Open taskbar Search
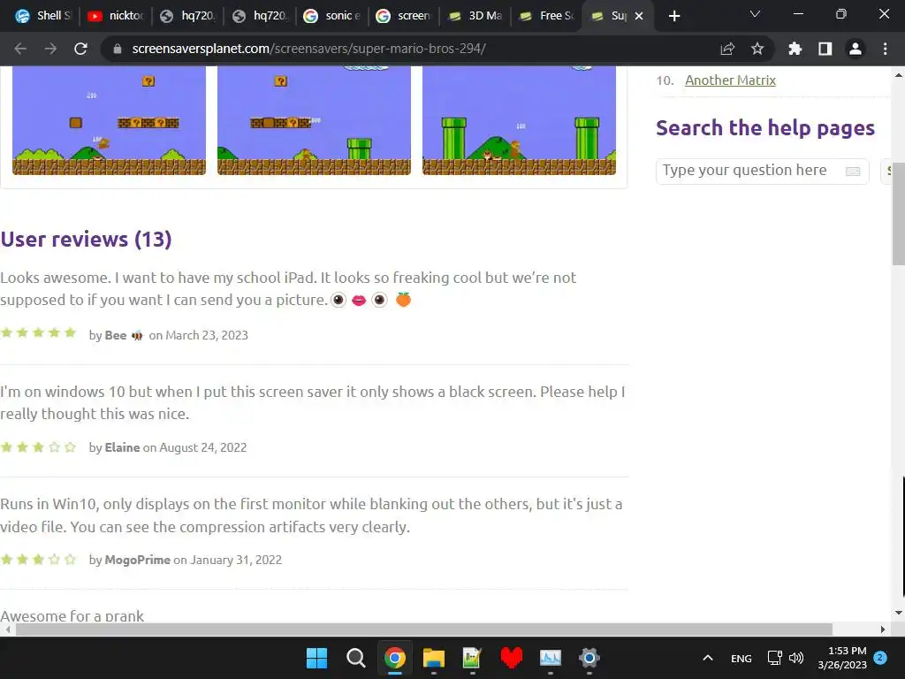 tap(355, 658)
